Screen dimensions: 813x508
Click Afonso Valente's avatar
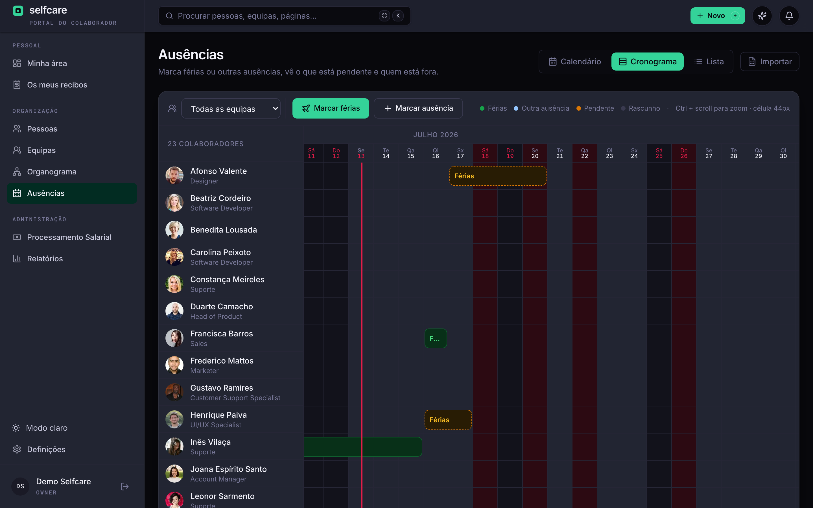pyautogui.click(x=174, y=175)
